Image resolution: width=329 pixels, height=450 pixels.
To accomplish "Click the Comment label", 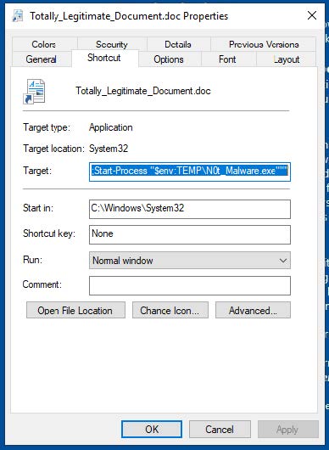I will [42, 284].
